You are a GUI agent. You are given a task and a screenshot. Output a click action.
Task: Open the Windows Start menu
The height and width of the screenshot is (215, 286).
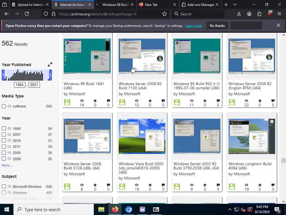pos(7,209)
